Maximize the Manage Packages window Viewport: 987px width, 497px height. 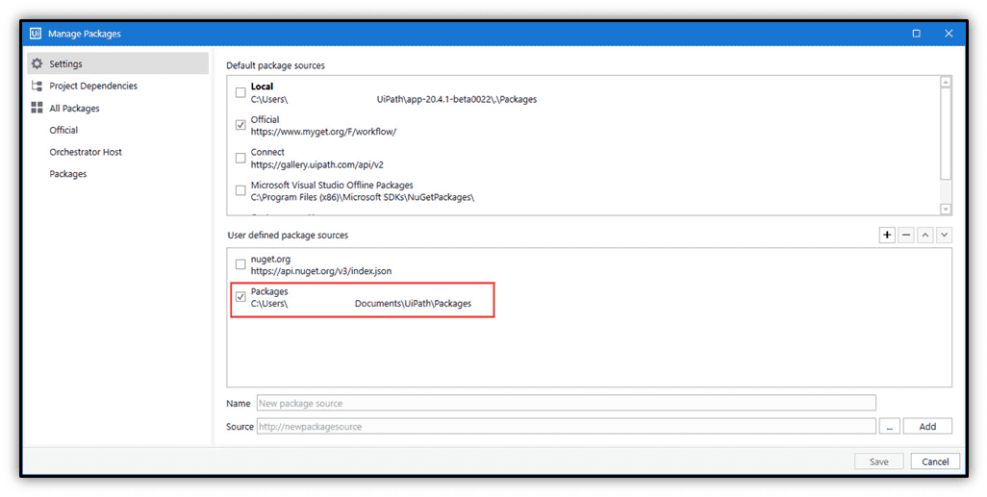917,34
